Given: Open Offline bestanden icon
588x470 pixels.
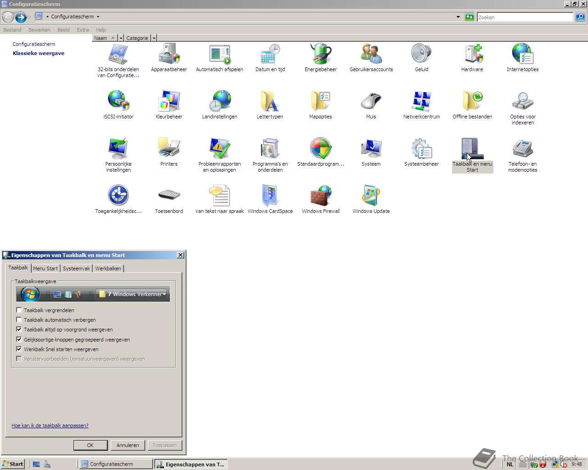Looking at the screenshot, I should pos(472,101).
